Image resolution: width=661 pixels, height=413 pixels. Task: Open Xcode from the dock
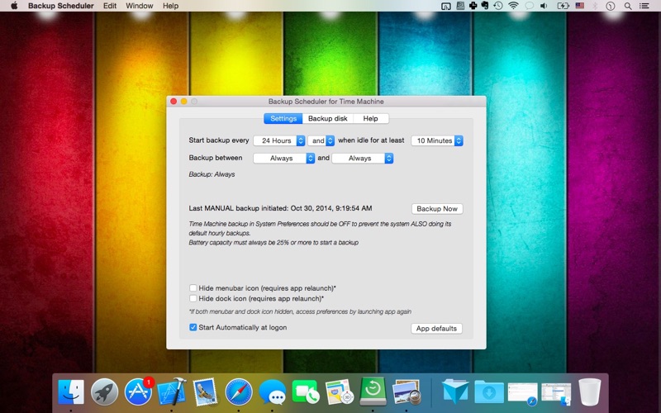[172, 392]
